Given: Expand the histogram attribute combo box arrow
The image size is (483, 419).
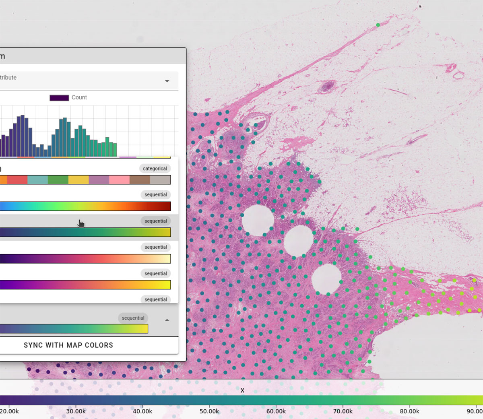Looking at the screenshot, I should coord(167,80).
